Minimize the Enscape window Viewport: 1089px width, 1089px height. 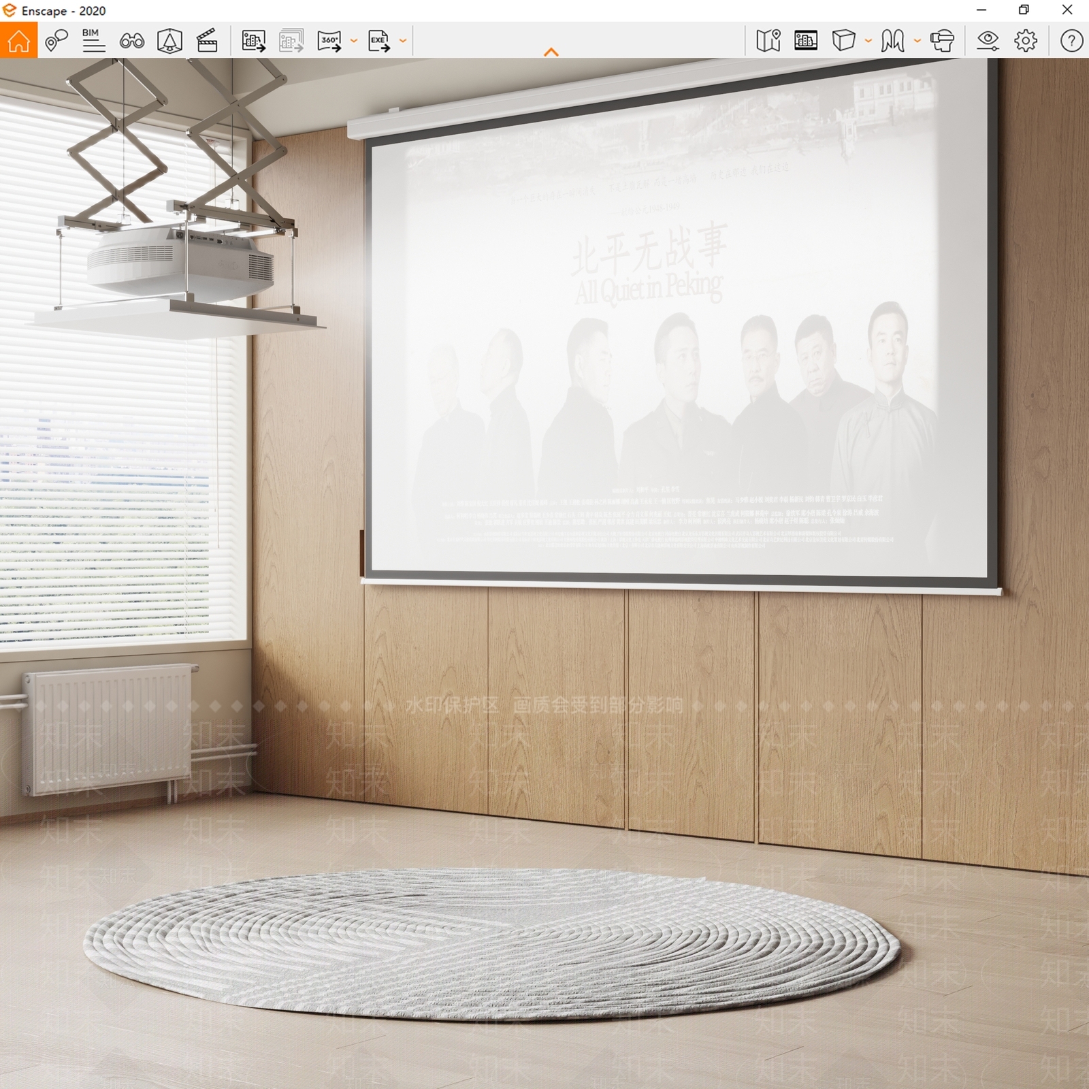pyautogui.click(x=981, y=10)
